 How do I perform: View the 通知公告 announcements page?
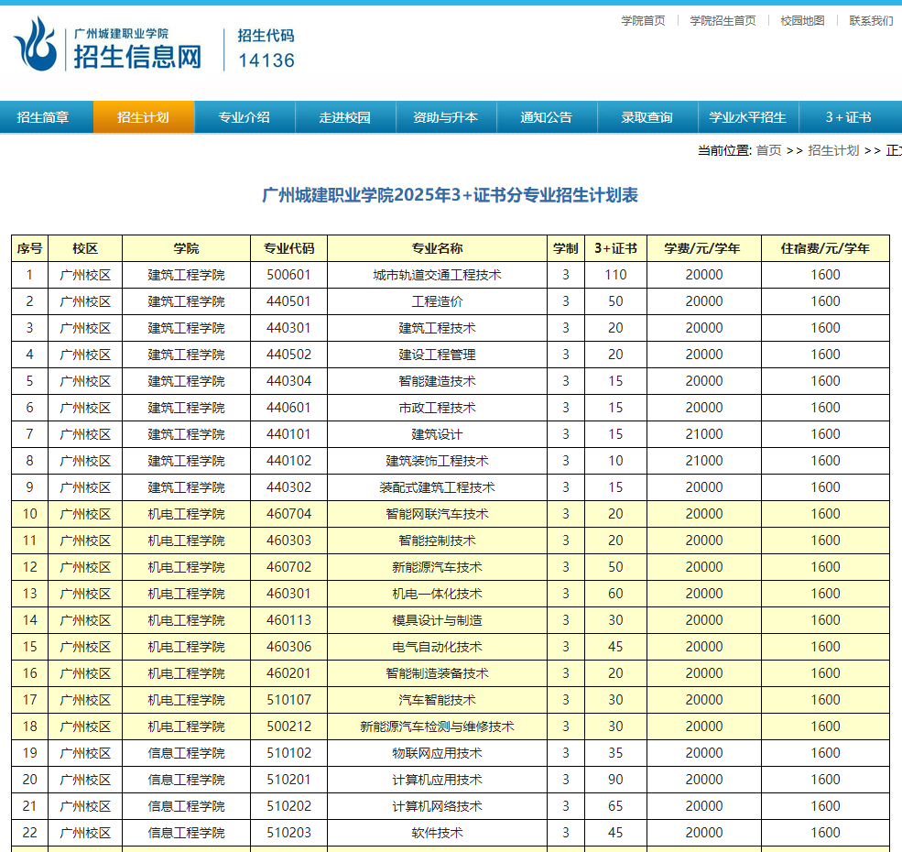click(x=547, y=117)
